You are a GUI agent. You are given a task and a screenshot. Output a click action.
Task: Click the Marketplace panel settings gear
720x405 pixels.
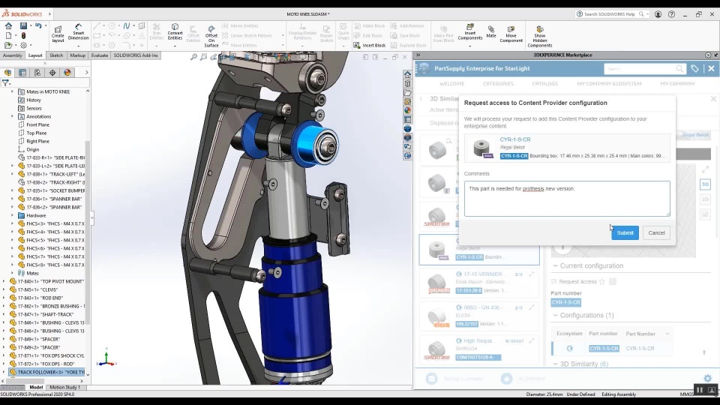tap(708, 55)
